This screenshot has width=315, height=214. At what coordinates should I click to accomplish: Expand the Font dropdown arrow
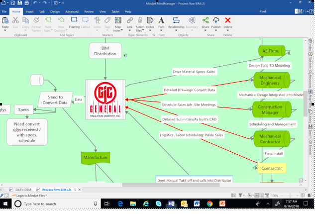(161, 30)
